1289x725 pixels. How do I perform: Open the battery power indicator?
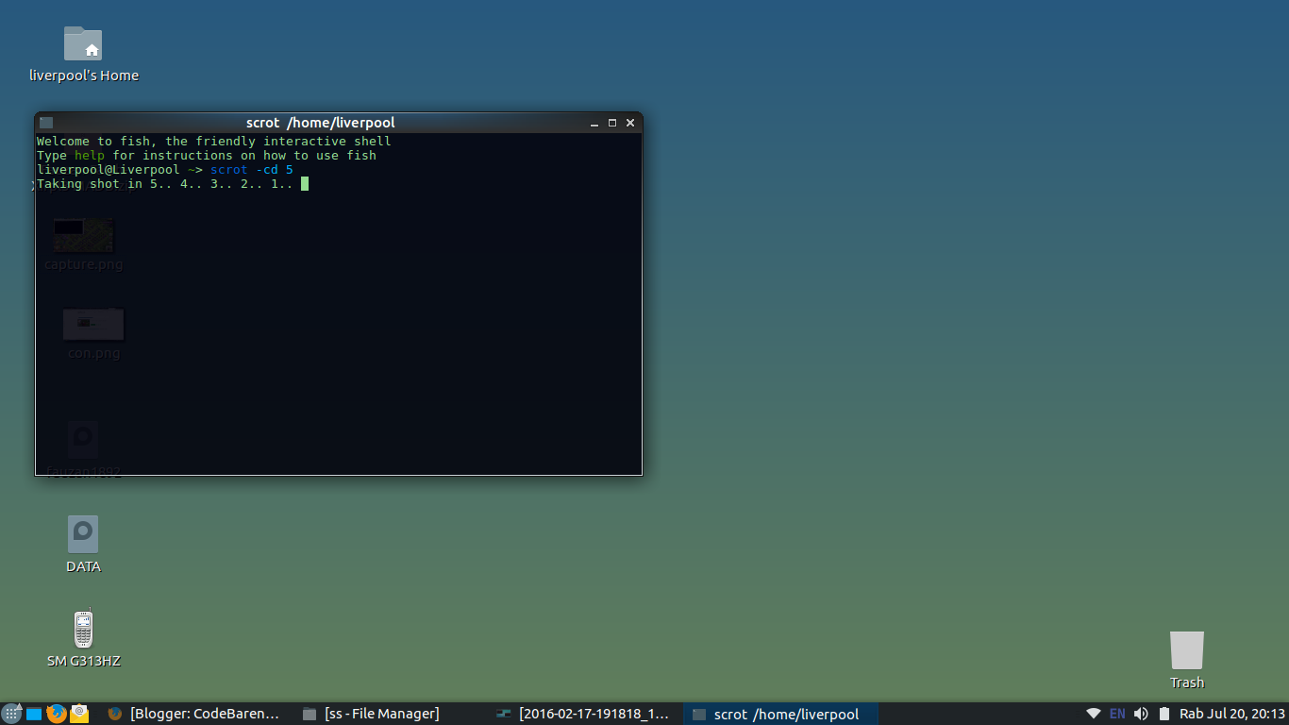click(x=1164, y=714)
